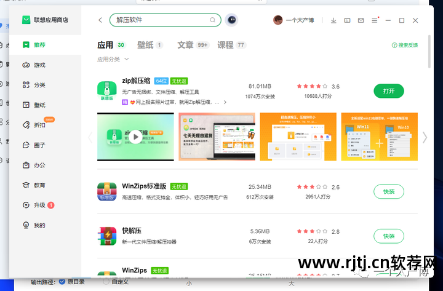Open the Win11 Win10 screenshot thumbnail
The width and height of the screenshot is (443, 291).
[380, 137]
